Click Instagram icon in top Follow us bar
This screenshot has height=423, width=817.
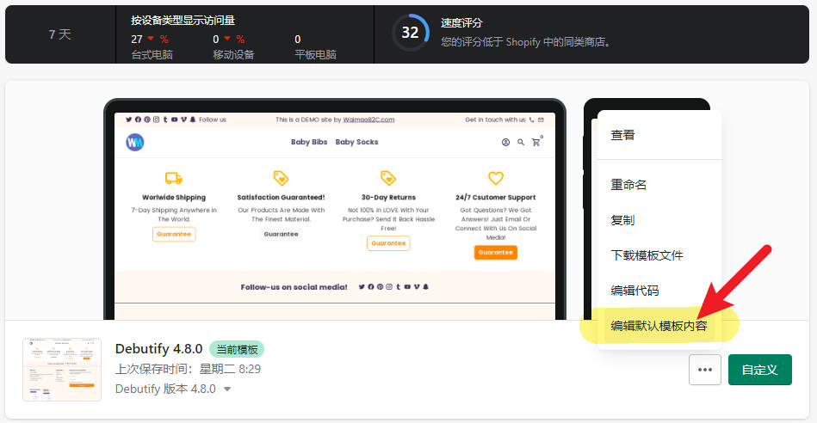[157, 120]
